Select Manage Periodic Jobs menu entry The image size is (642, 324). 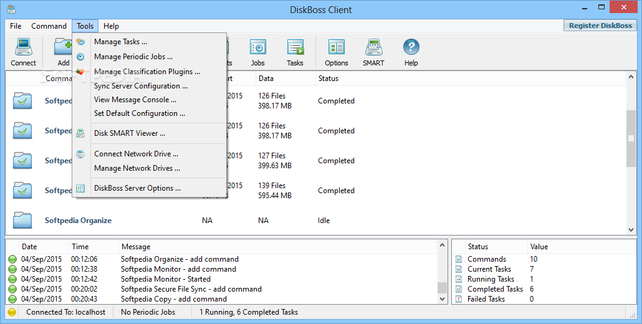pos(150,57)
